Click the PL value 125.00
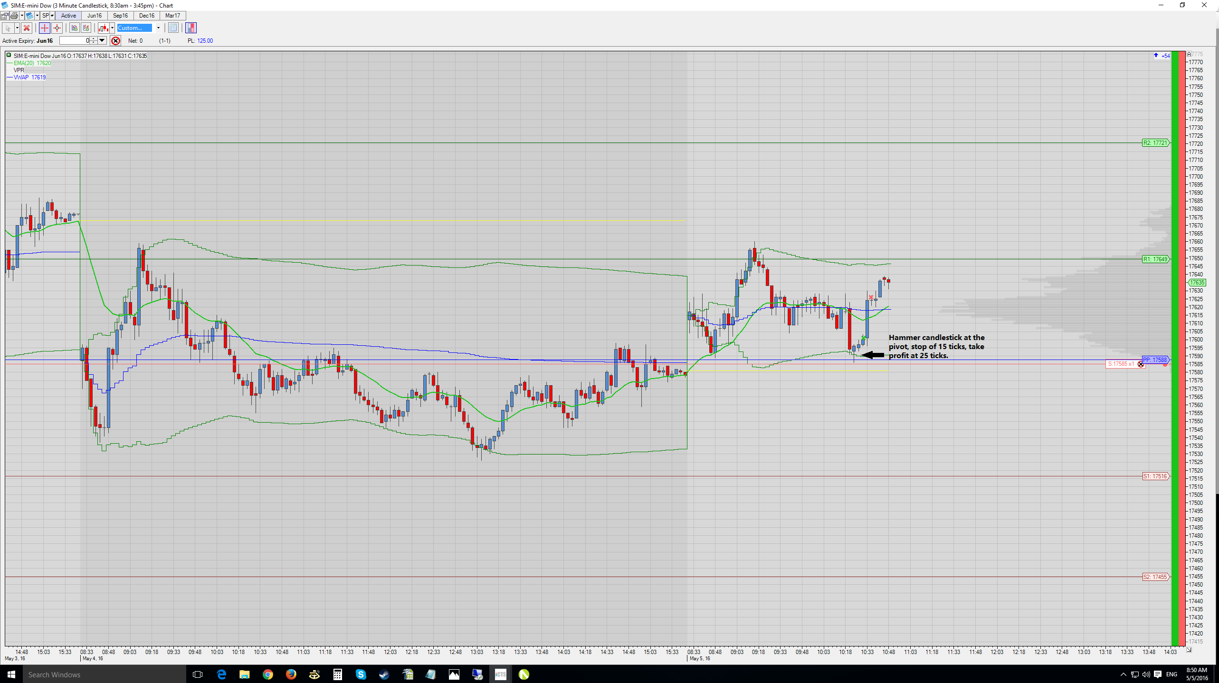 pos(205,41)
